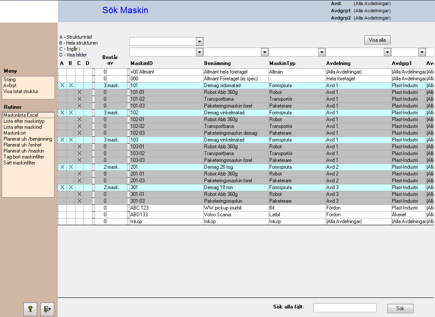Click 2 mask. cell for machine 201
This screenshot has height=317, width=435.
pyautogui.click(x=111, y=167)
